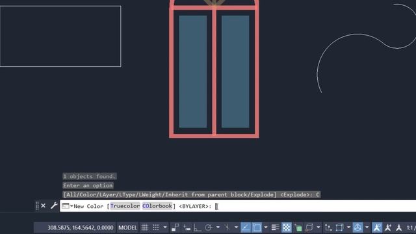416x234 pixels.
Task: Open polar tracking angle dropdown
Action: coord(218,227)
